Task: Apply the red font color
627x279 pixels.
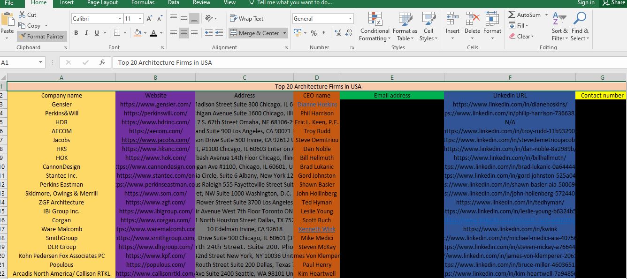Action: (153, 33)
